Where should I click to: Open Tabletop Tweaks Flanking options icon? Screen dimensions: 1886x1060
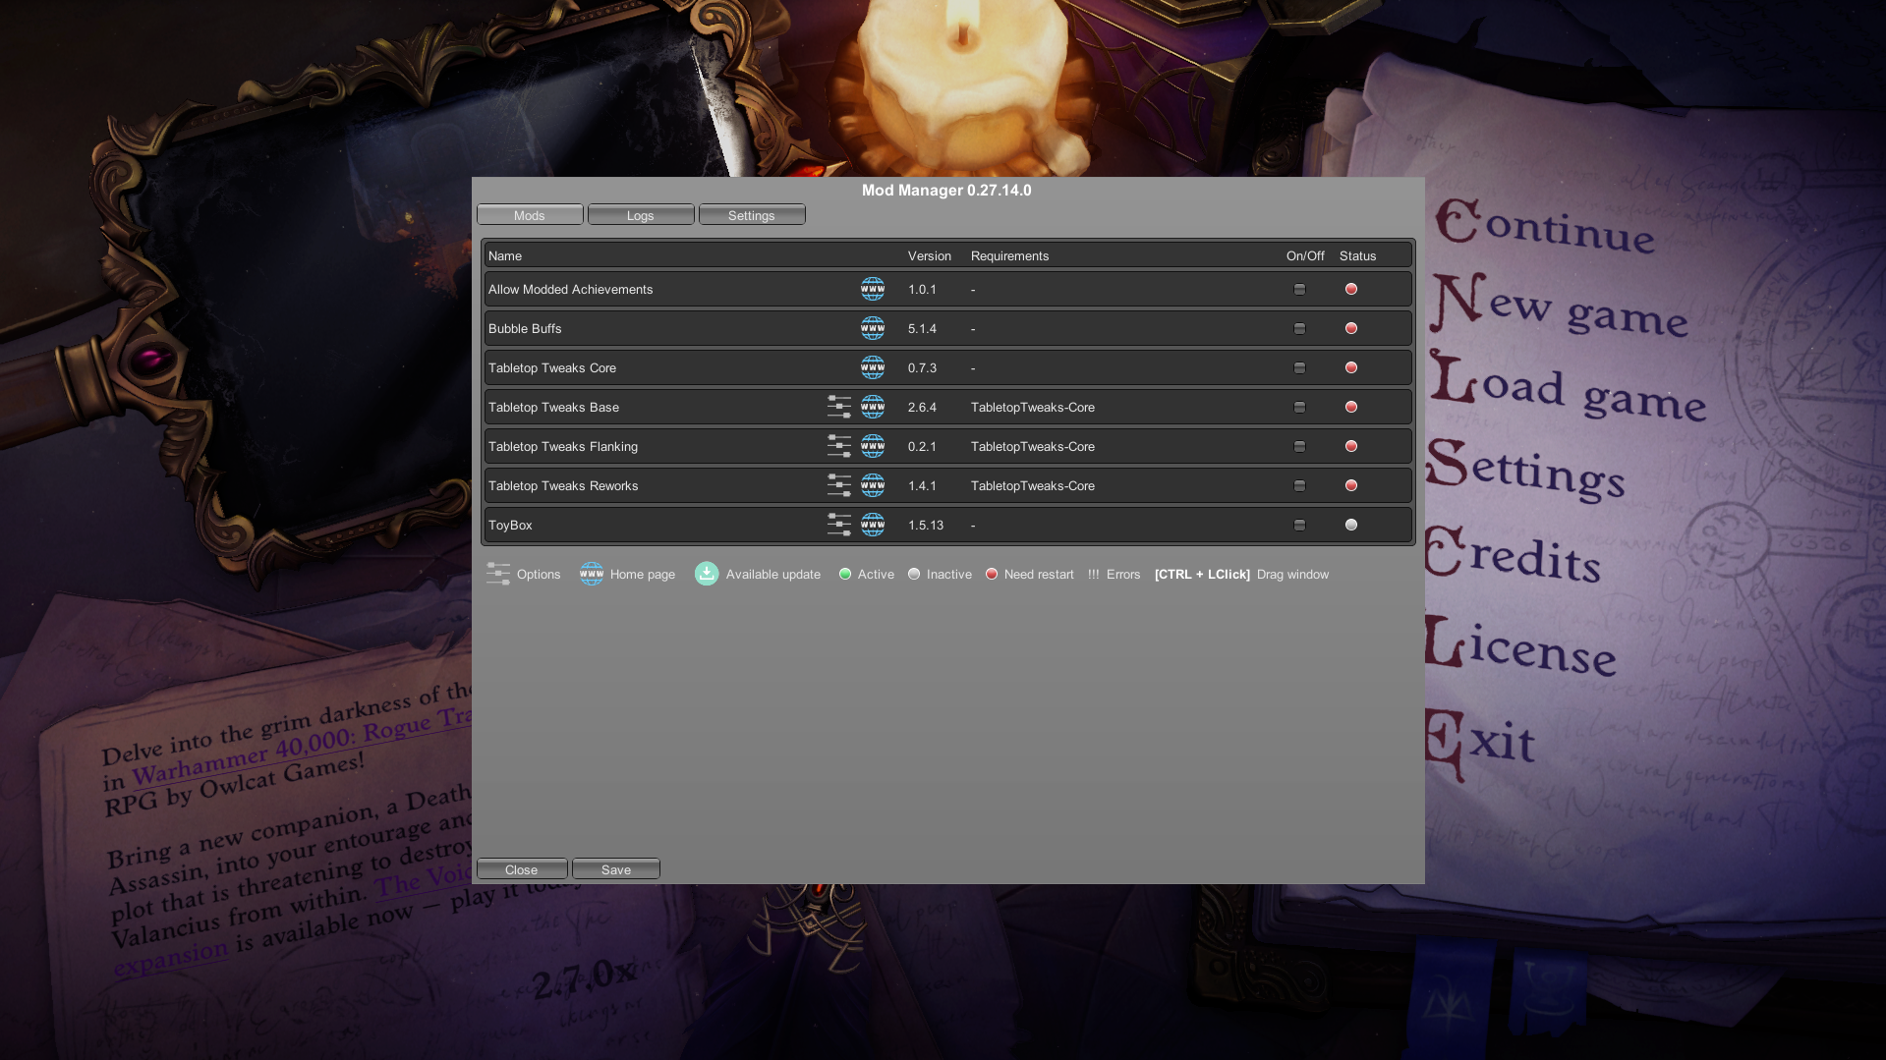[x=839, y=446]
